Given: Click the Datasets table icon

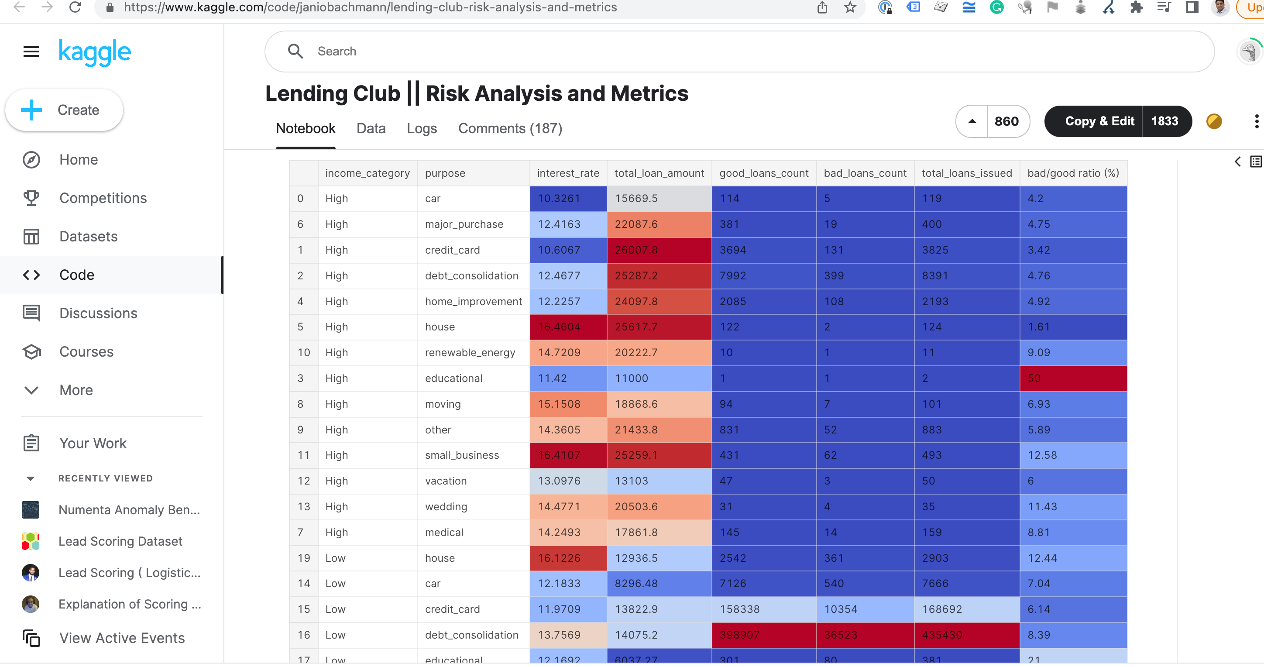Looking at the screenshot, I should point(31,237).
